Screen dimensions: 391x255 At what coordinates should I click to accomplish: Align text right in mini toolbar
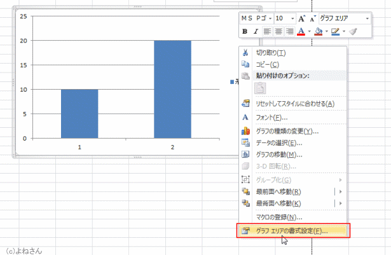point(290,31)
